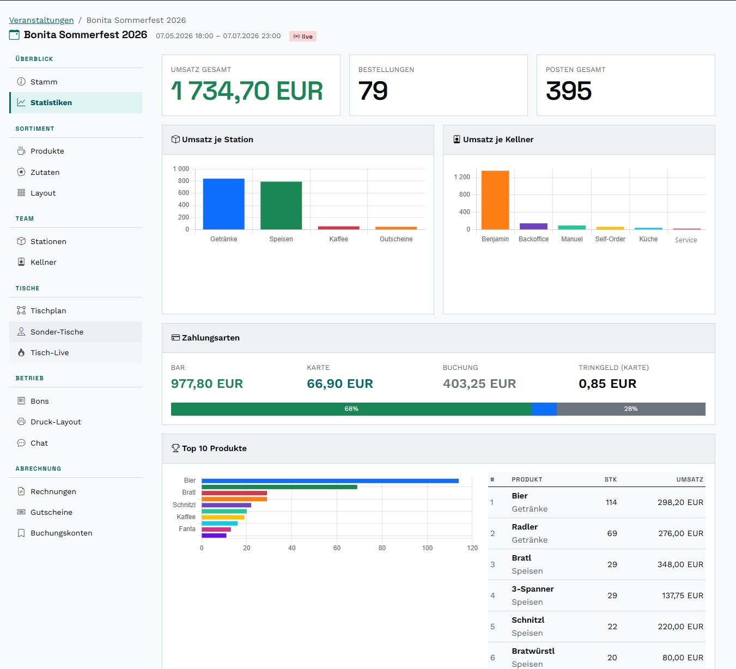
Task: Click the 3-Spanner product name
Action: point(533,589)
